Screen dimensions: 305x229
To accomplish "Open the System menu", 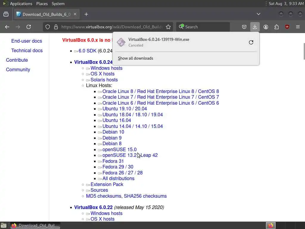I will [58, 4].
